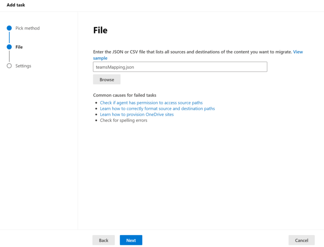Click the File step circle indicator
Image resolution: width=324 pixels, height=247 pixels.
pos(9,47)
